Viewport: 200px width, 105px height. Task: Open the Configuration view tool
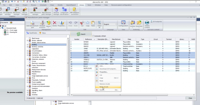coord(123,24)
